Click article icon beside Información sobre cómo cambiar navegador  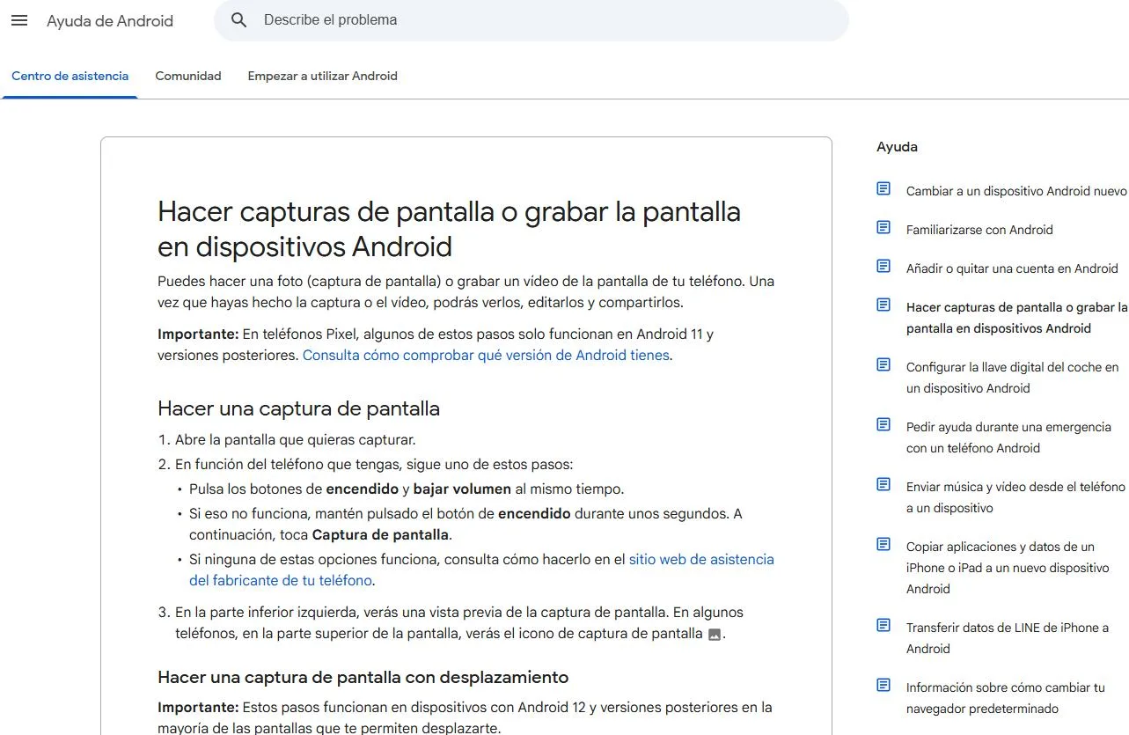[883, 686]
